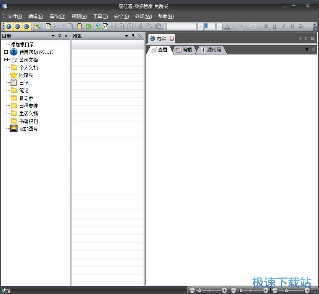Click the yellow notes toolbar icon
Screen dimensions: 319x294
pos(80,26)
